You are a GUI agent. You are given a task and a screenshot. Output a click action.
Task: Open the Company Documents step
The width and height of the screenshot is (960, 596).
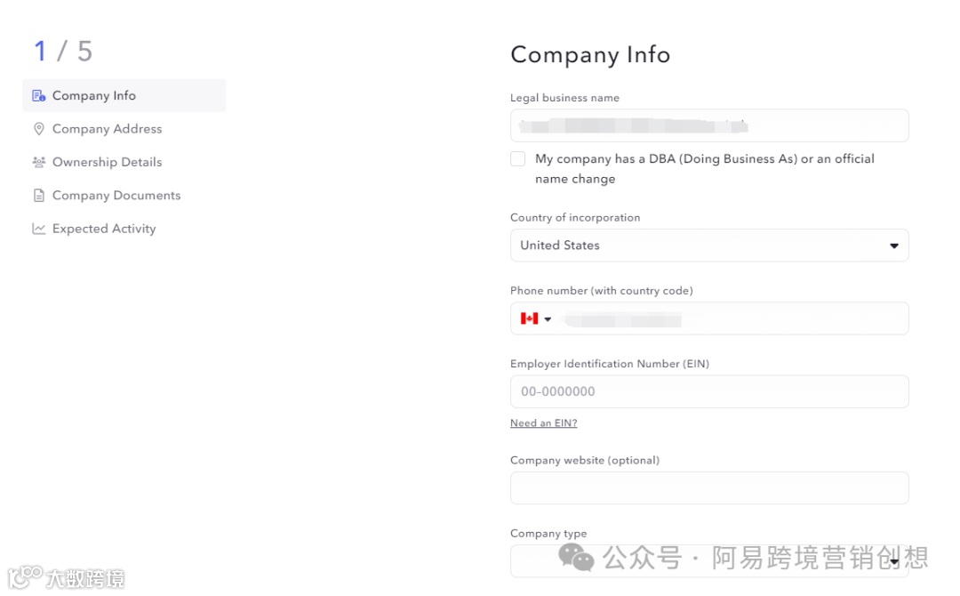[116, 196]
